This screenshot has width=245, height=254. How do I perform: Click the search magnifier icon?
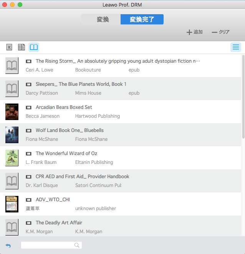pyautogui.click(x=77, y=245)
